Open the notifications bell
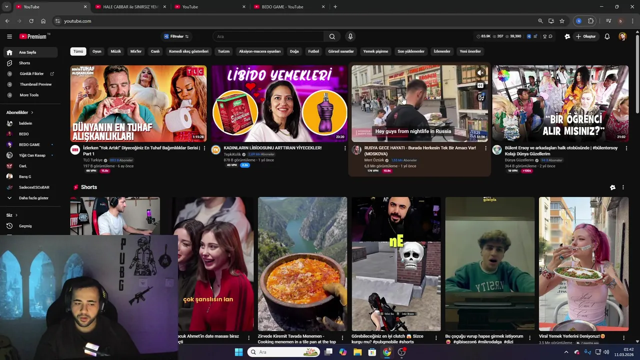This screenshot has height=360, width=640. tap(607, 36)
